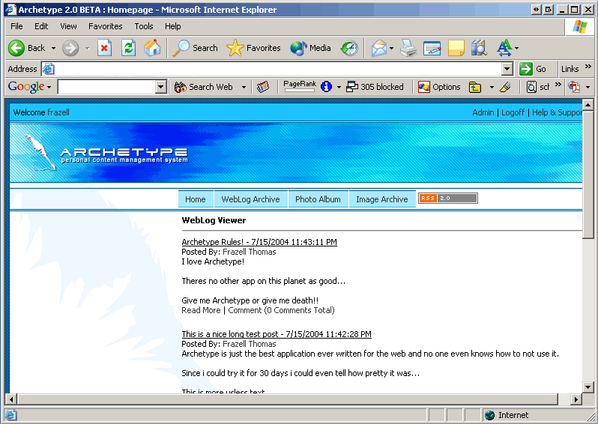Click the RSS 2.0 feed badge
Screen dimensions: 598x424
447,199
